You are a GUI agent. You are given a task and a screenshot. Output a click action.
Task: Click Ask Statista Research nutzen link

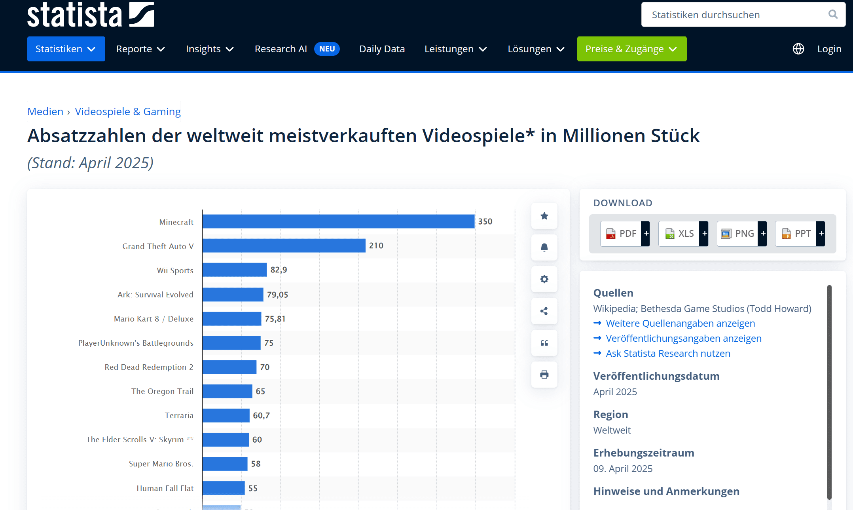coord(668,354)
